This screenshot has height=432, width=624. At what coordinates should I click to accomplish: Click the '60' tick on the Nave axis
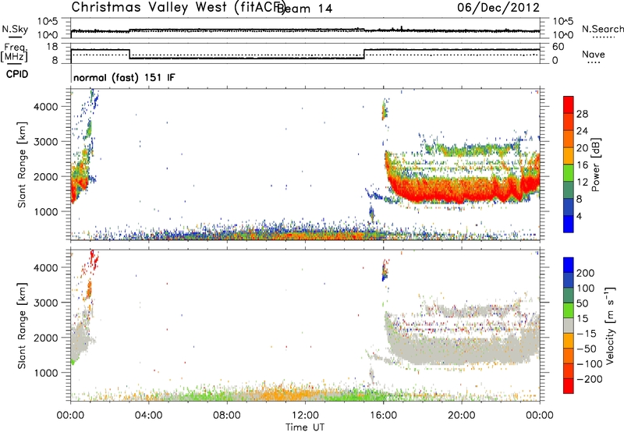click(558, 47)
